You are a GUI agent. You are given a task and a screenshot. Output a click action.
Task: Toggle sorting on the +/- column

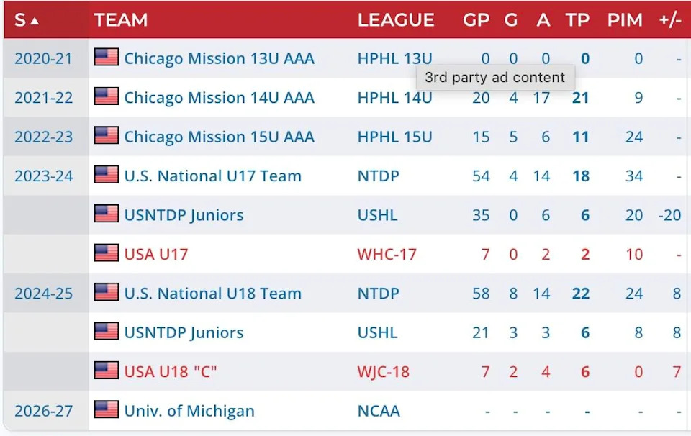click(668, 20)
